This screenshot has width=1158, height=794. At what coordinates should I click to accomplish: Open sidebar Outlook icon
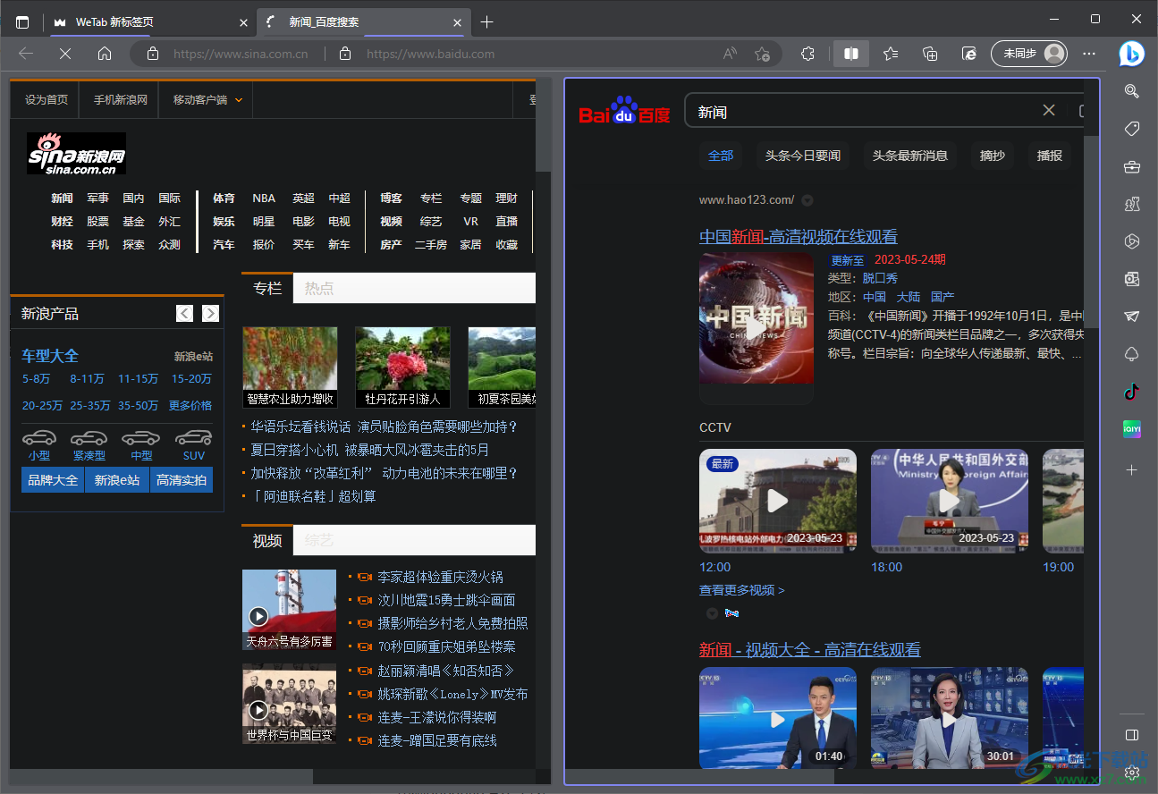point(1131,279)
